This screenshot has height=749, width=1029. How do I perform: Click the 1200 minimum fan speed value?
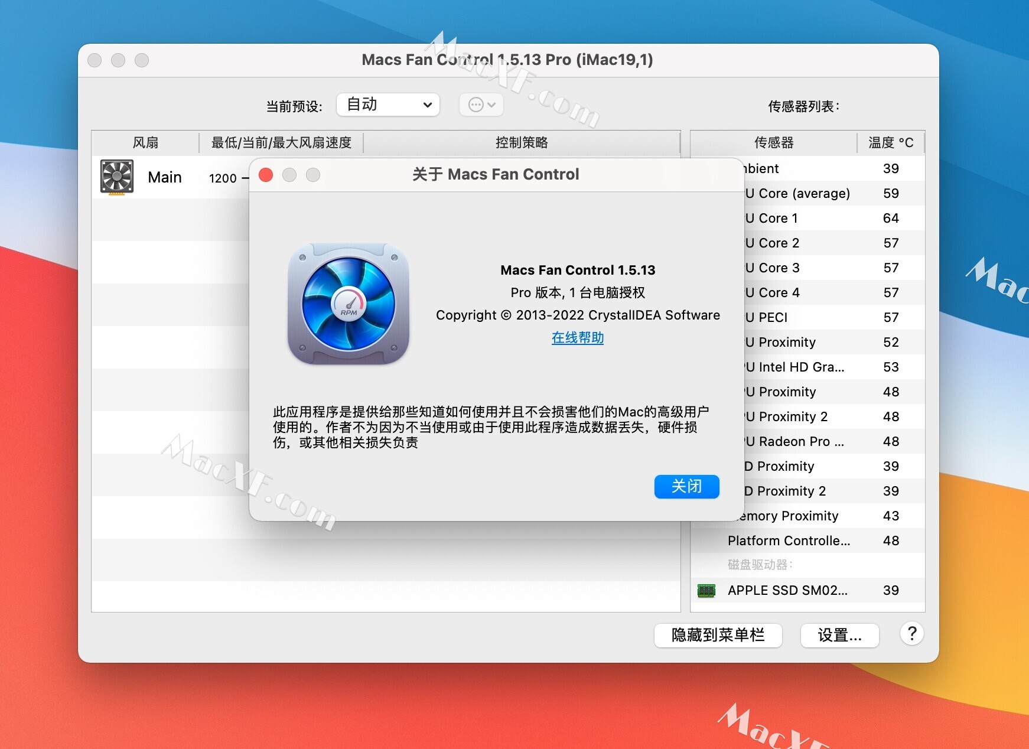click(223, 178)
